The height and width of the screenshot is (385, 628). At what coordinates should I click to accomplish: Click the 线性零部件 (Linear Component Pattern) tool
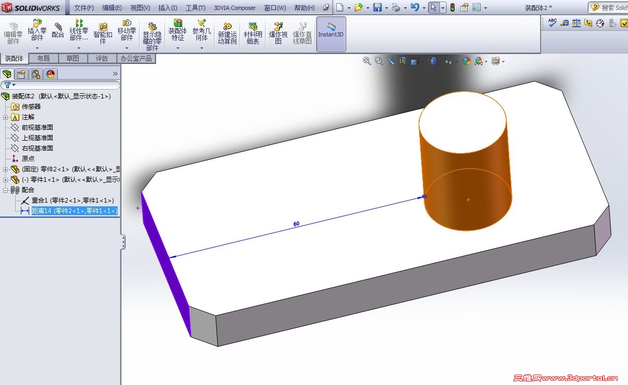[x=79, y=30]
